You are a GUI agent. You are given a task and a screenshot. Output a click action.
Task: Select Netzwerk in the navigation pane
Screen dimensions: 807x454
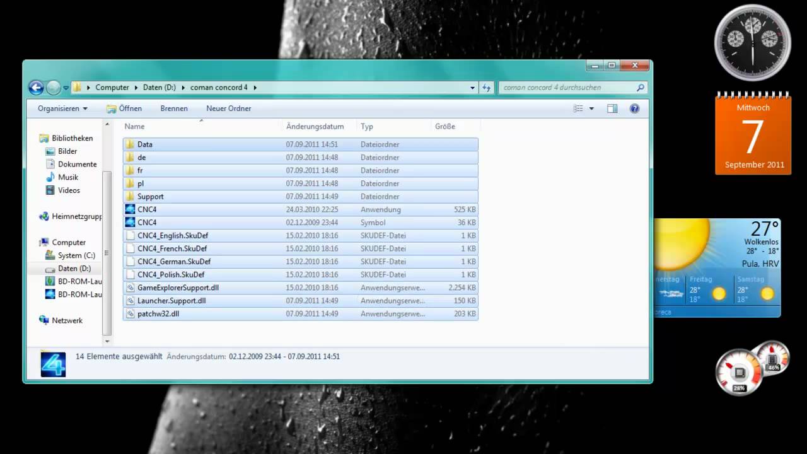pyautogui.click(x=67, y=320)
